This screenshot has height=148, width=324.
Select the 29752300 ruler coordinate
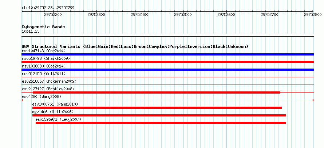point(96,15)
